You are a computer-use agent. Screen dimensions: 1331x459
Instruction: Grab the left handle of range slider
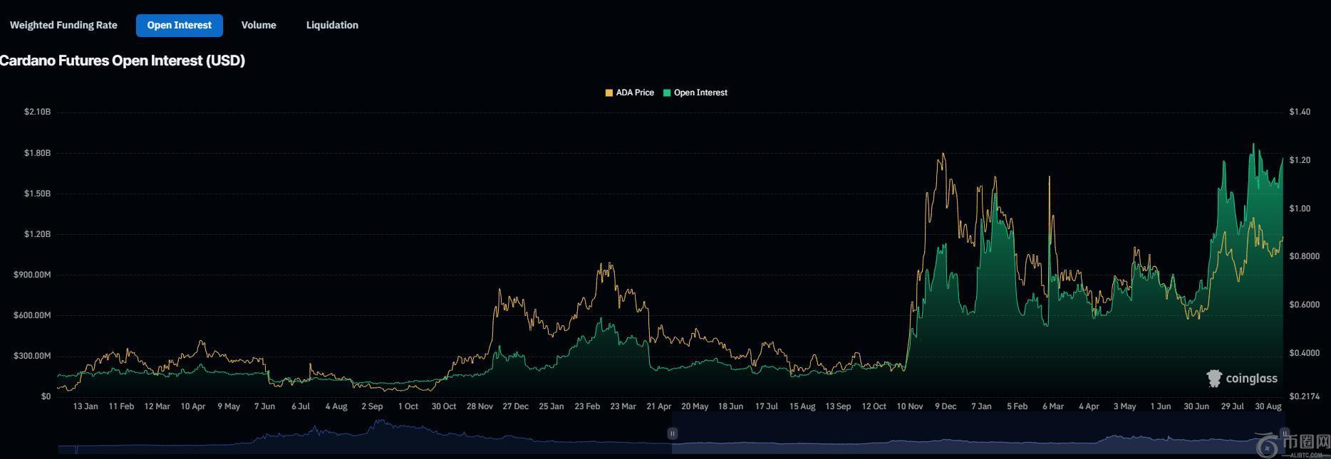pos(672,433)
